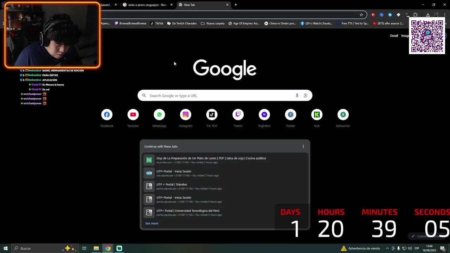The image size is (450, 253).
Task: Open the Nueva carpeta bookmarks folder
Action: point(213,24)
